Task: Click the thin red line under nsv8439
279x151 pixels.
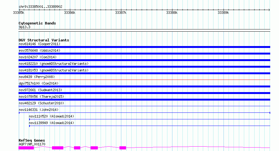Action: click(144, 80)
